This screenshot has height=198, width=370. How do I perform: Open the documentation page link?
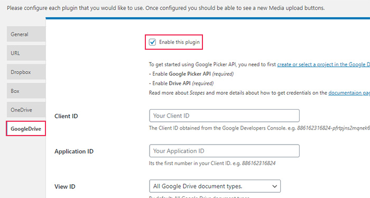349,93
